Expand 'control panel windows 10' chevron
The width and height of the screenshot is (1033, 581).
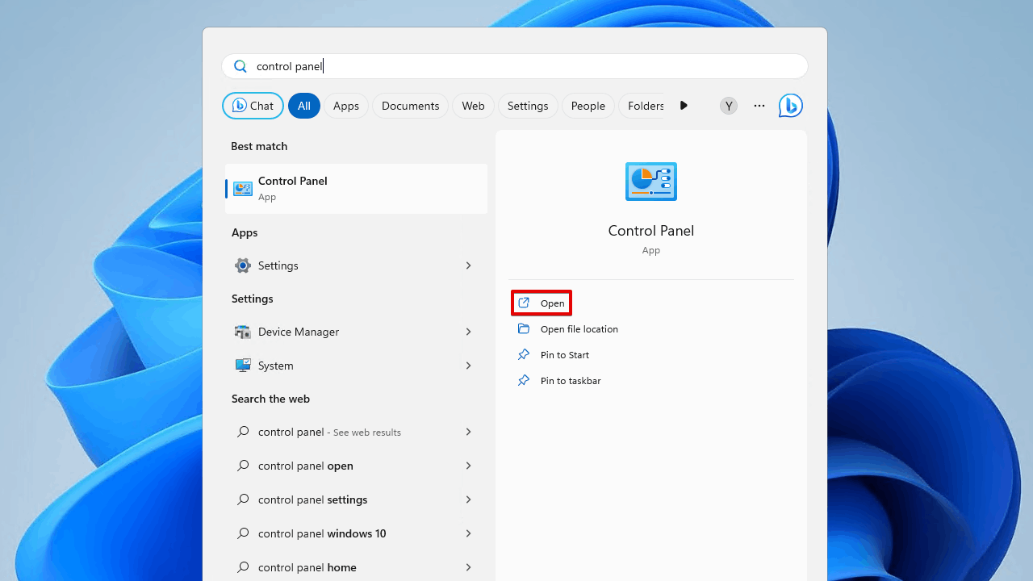[x=468, y=533]
